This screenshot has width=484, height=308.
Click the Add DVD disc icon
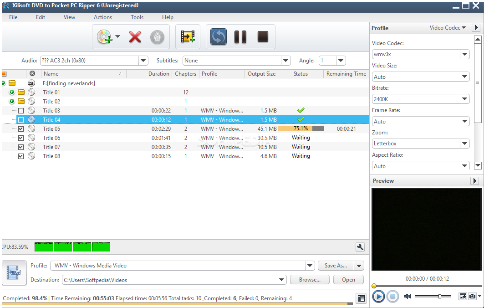pyautogui.click(x=104, y=37)
